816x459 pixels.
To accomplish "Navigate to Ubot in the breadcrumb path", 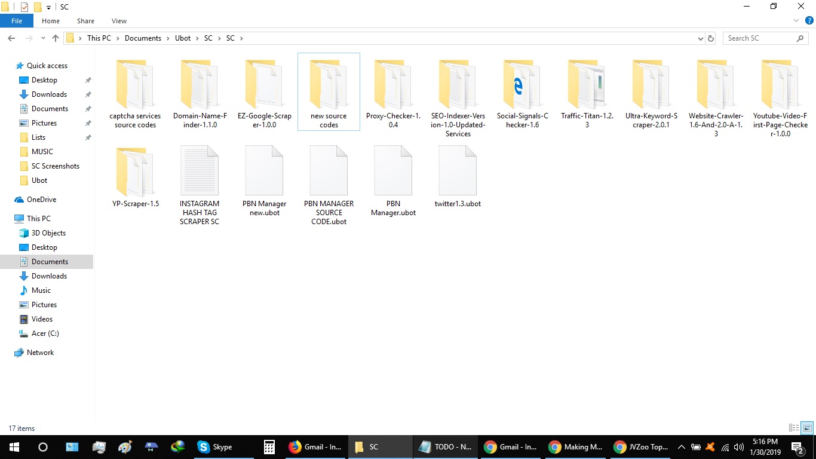I will click(x=183, y=38).
